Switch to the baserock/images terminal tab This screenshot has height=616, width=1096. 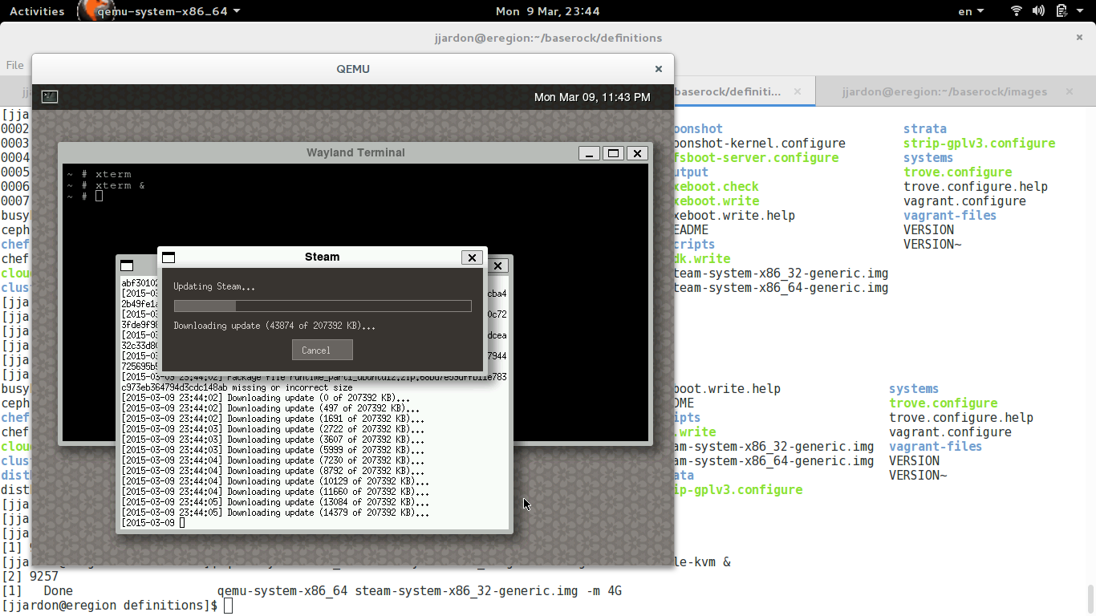(x=944, y=91)
